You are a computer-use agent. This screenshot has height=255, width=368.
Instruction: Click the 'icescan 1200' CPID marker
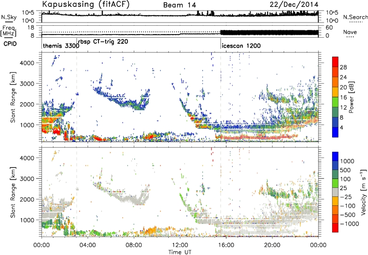[x=241, y=46]
